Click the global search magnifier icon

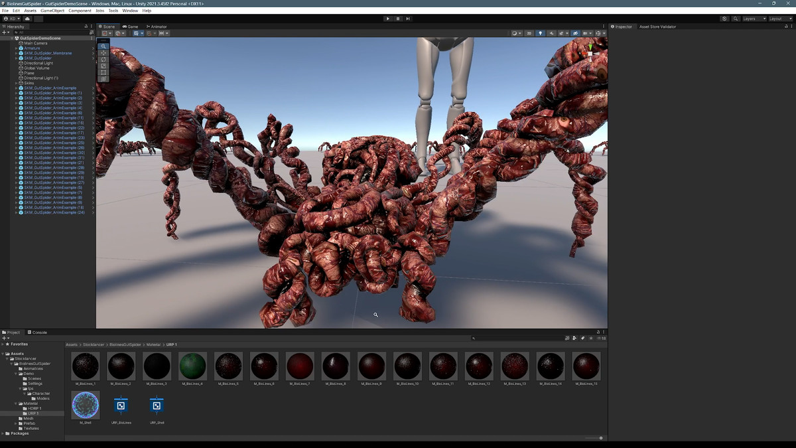(x=736, y=19)
